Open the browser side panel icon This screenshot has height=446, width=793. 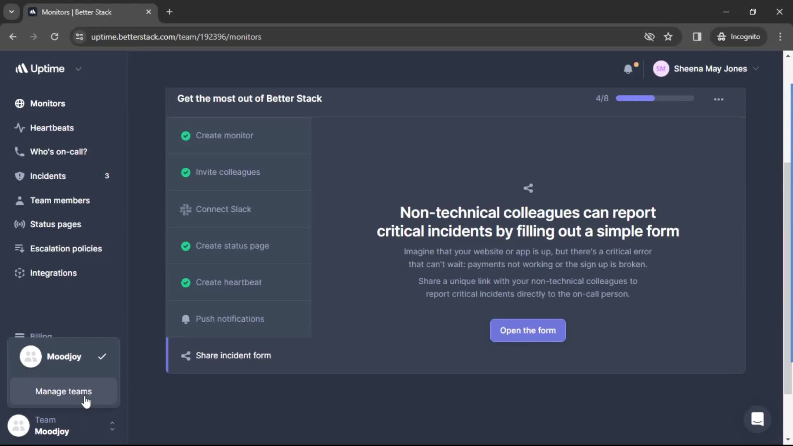coord(697,37)
